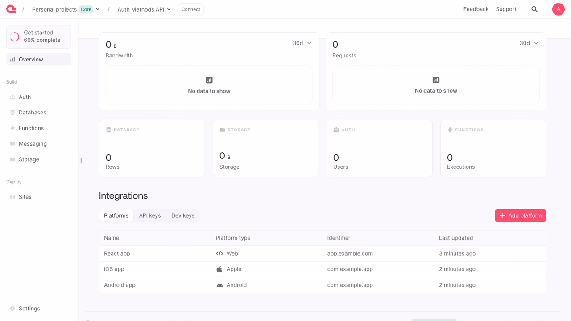Image resolution: width=571 pixels, height=321 pixels.
Task: Click the Functions card lightning icon
Action: 450,130
